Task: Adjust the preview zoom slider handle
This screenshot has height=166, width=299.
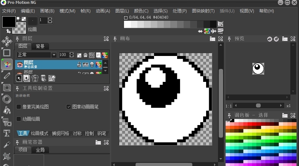Action: click(258, 106)
